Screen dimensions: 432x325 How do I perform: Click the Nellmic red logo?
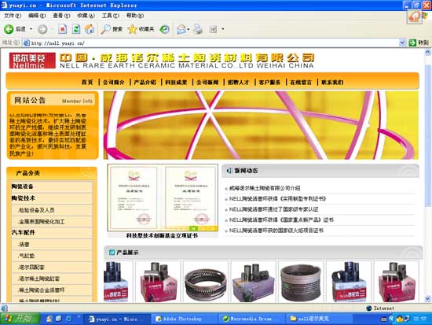[32, 61]
